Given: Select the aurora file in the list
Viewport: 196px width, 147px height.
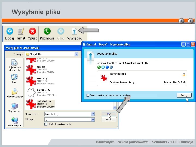Looking at the screenshot, I should pos(40,81).
